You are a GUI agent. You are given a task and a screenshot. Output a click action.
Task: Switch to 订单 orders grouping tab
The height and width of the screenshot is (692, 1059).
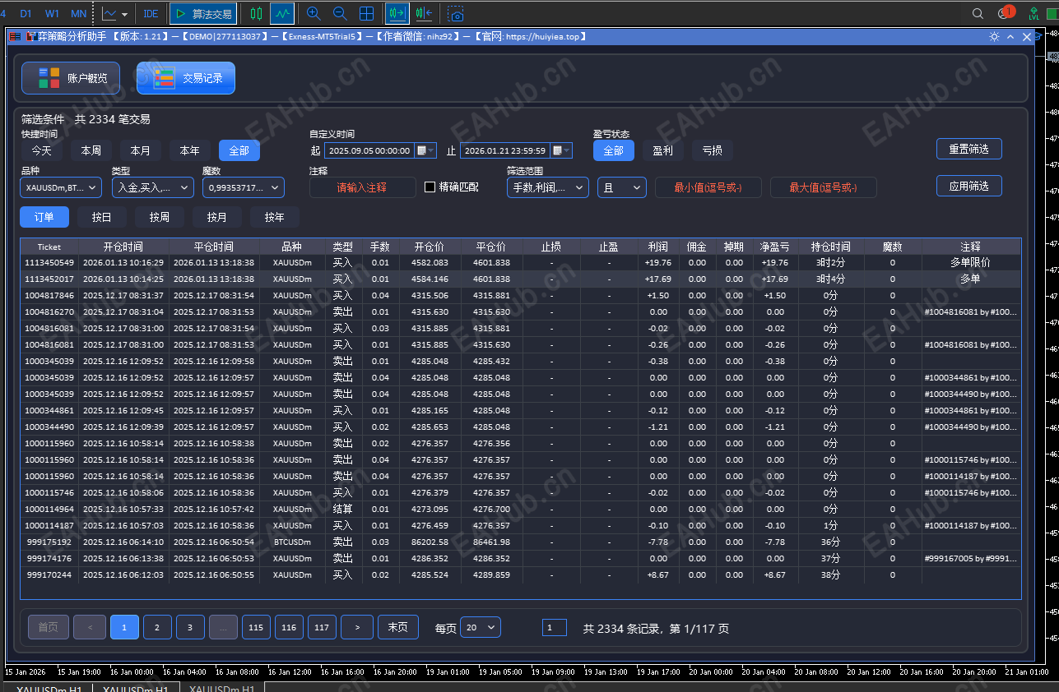point(44,217)
